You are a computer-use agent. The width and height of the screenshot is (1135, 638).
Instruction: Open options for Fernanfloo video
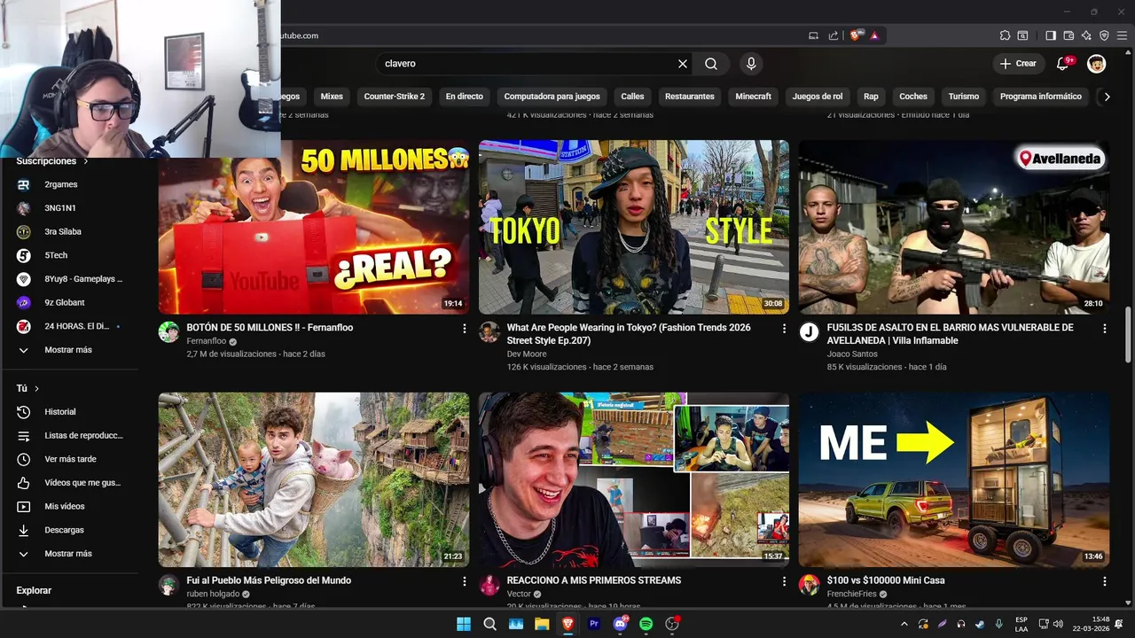point(464,329)
